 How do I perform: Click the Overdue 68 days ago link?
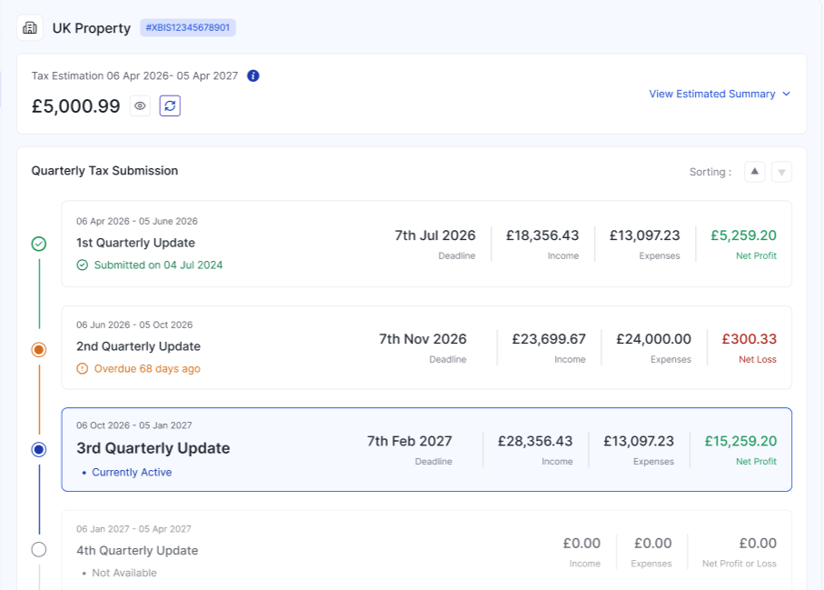coord(147,369)
